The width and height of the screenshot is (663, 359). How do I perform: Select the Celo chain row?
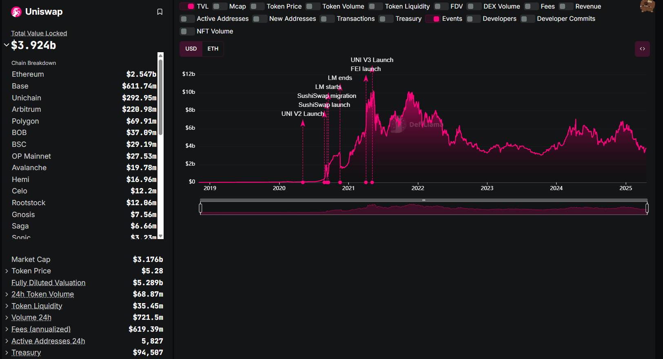[84, 191]
